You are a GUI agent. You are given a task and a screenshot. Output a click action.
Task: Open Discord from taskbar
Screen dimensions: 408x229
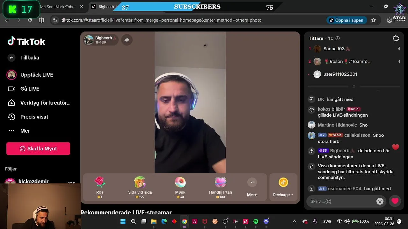266,221
